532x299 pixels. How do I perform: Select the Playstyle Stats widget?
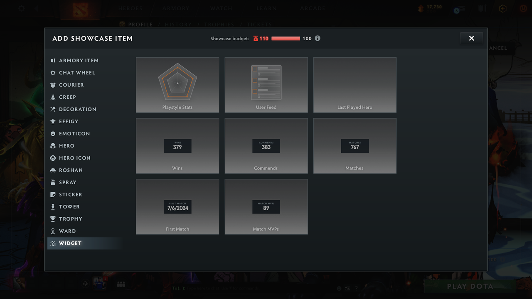point(177,85)
